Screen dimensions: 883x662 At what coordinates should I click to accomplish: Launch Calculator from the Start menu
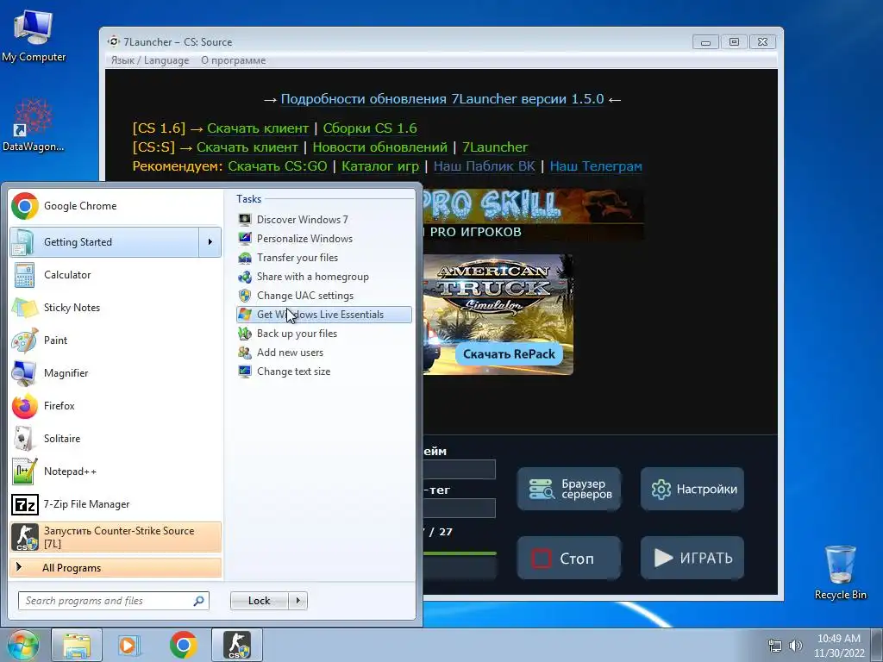tap(116, 275)
